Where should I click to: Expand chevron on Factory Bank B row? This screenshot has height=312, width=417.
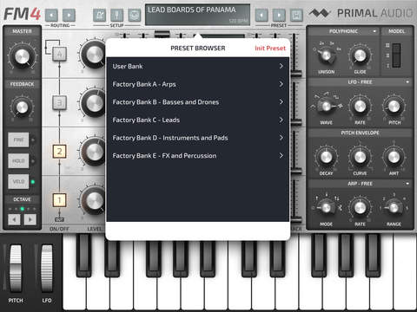coord(281,102)
